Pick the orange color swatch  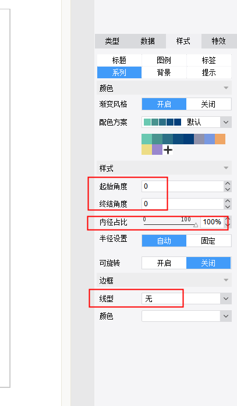tap(220, 139)
